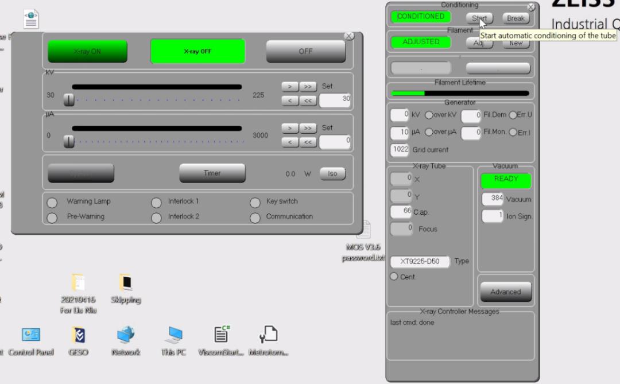Screen dimensions: 620x384
Task: Click the µA Set input field
Action: tap(335, 141)
